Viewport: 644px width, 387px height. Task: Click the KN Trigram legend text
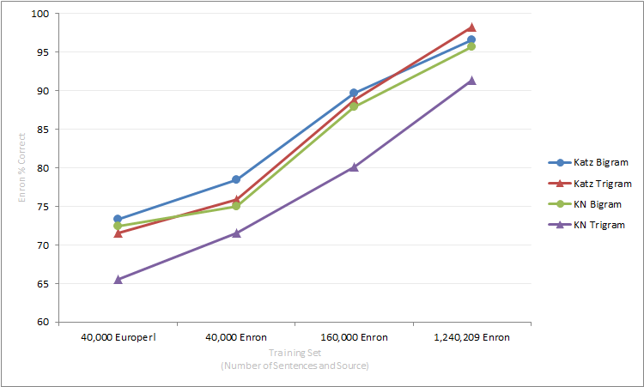point(599,225)
